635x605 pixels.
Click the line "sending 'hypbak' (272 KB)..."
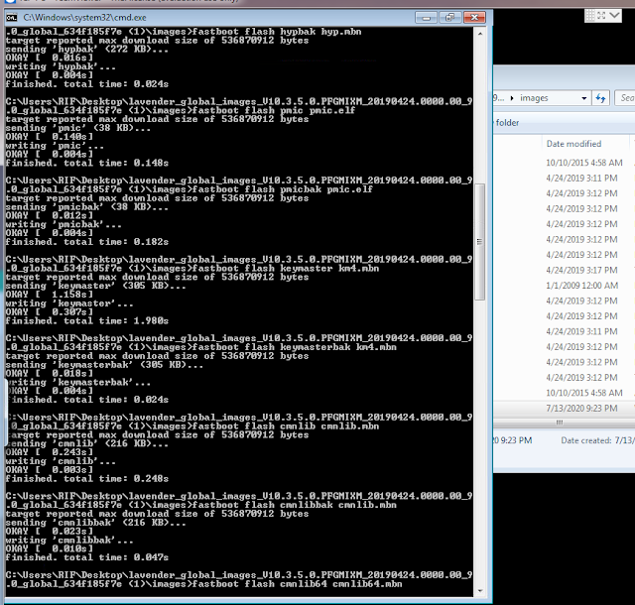[x=87, y=50]
